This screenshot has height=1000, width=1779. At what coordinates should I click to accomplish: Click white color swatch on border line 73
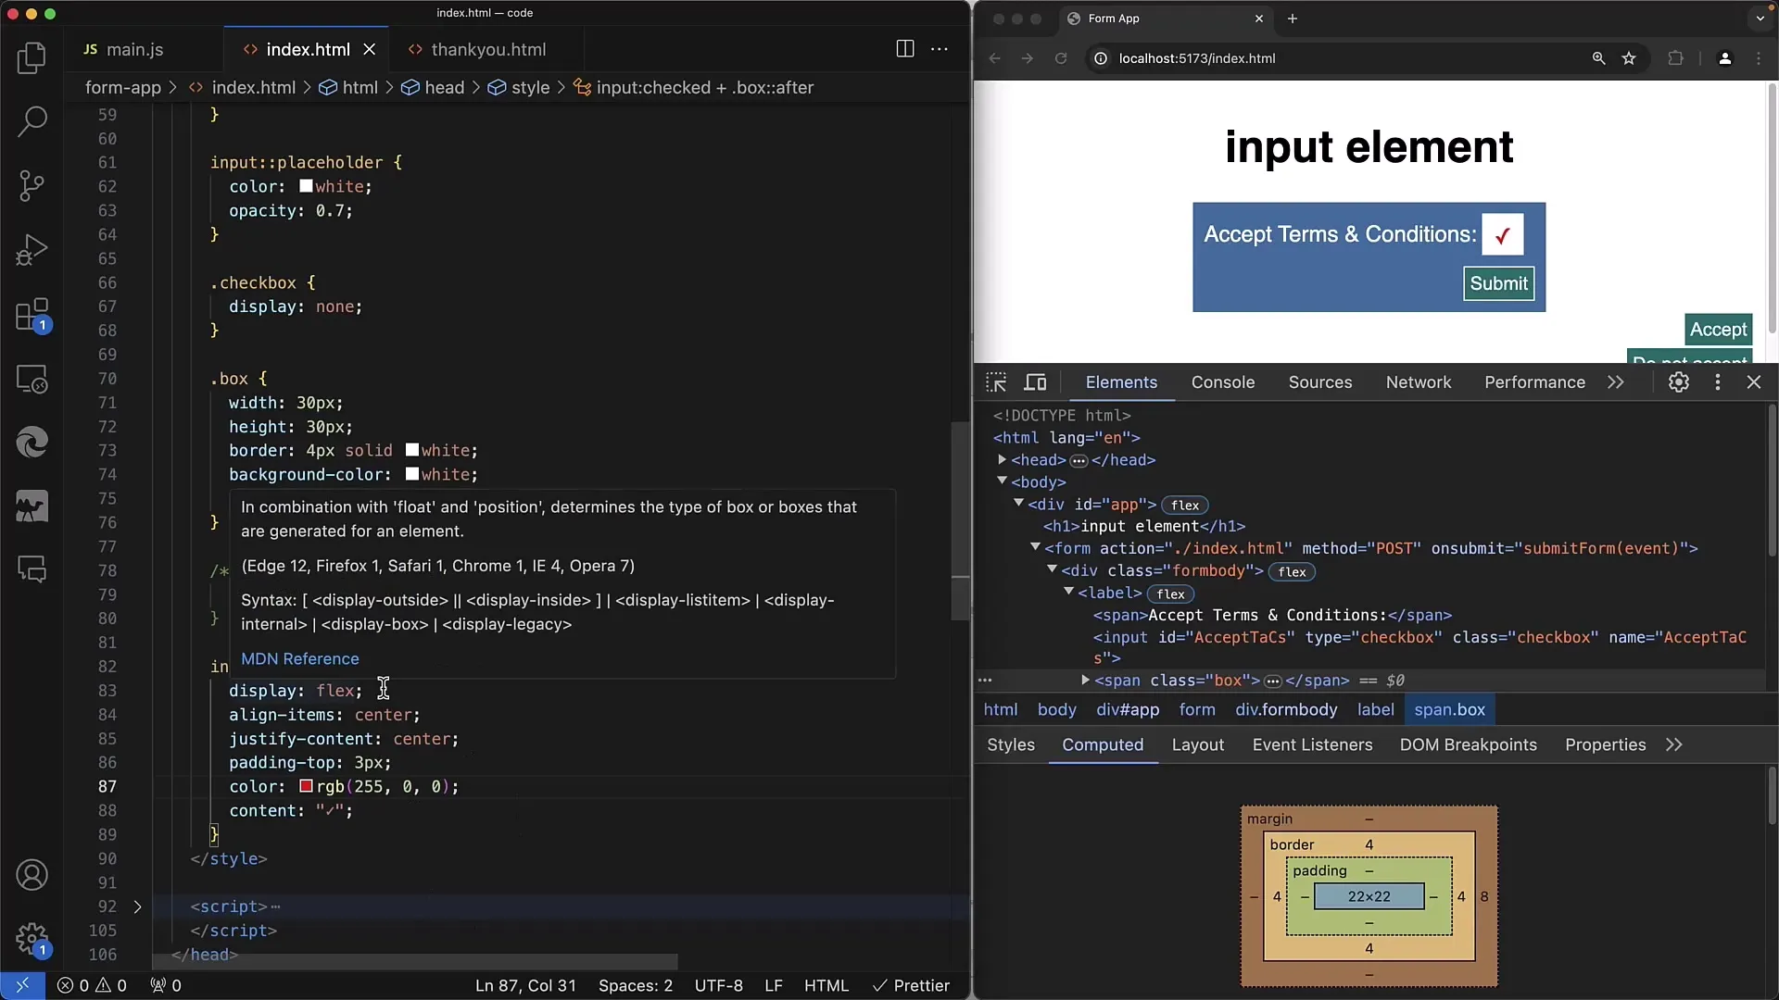click(x=412, y=450)
